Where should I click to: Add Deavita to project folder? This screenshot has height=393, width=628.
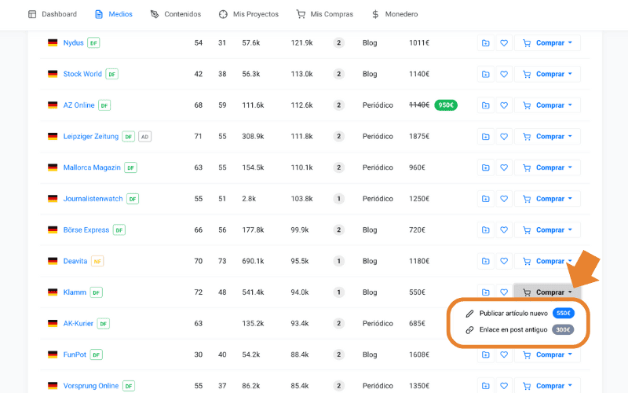[x=486, y=262]
